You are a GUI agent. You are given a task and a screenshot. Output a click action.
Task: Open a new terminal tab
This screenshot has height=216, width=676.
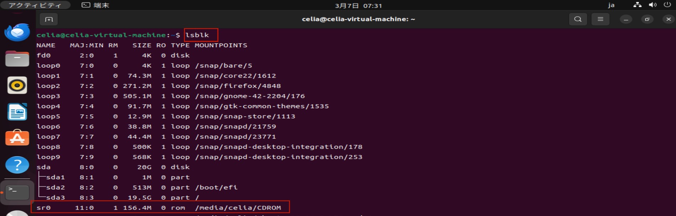click(49, 19)
